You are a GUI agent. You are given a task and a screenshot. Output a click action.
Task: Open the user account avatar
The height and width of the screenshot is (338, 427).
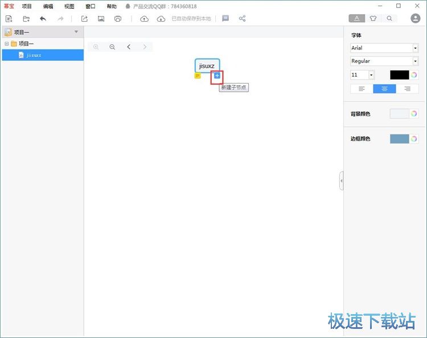415,19
